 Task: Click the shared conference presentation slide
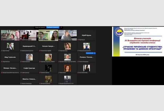[138, 41]
